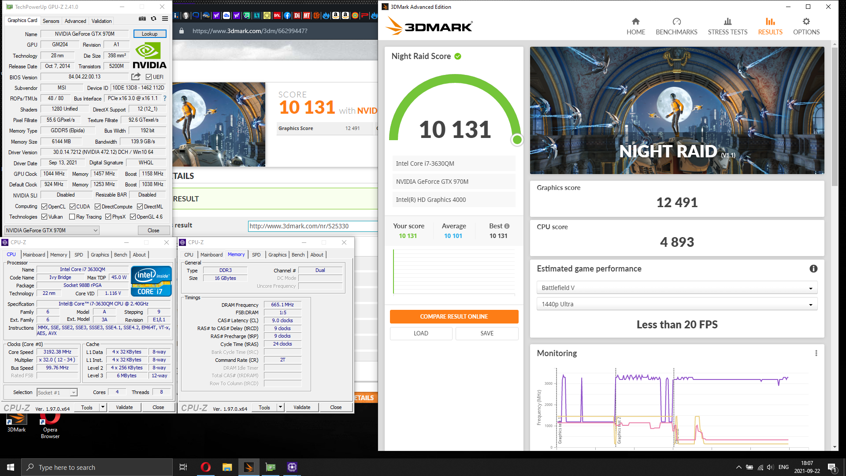Image resolution: width=846 pixels, height=476 pixels.
Task: Open the Windows Start menu
Action: point(11,467)
